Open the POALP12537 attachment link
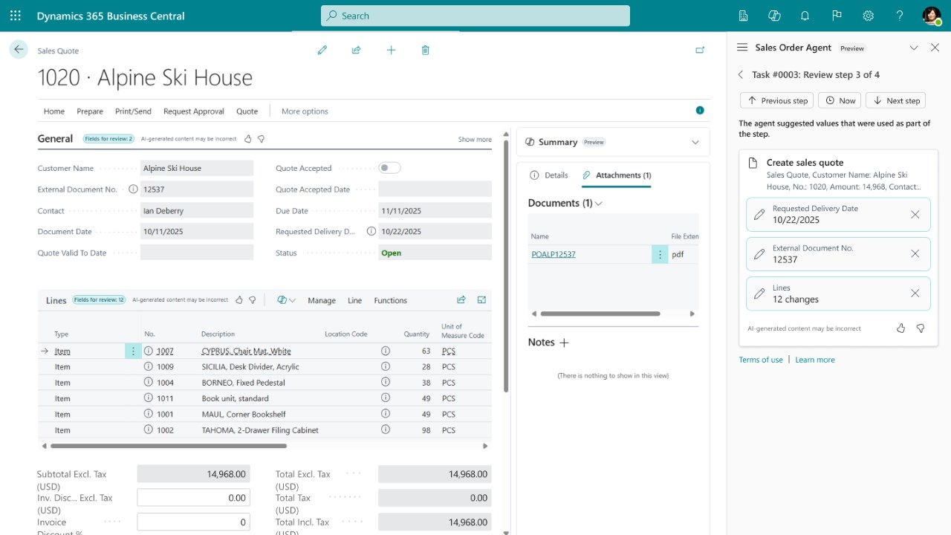This screenshot has height=535, width=951. 554,254
